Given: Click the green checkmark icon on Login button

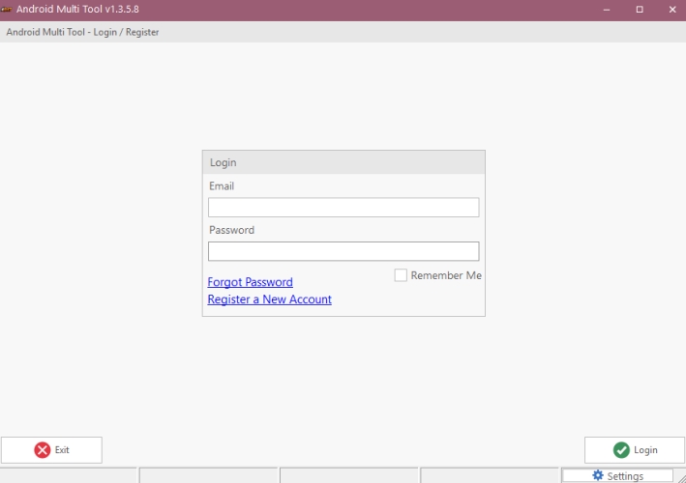Looking at the screenshot, I should (621, 450).
